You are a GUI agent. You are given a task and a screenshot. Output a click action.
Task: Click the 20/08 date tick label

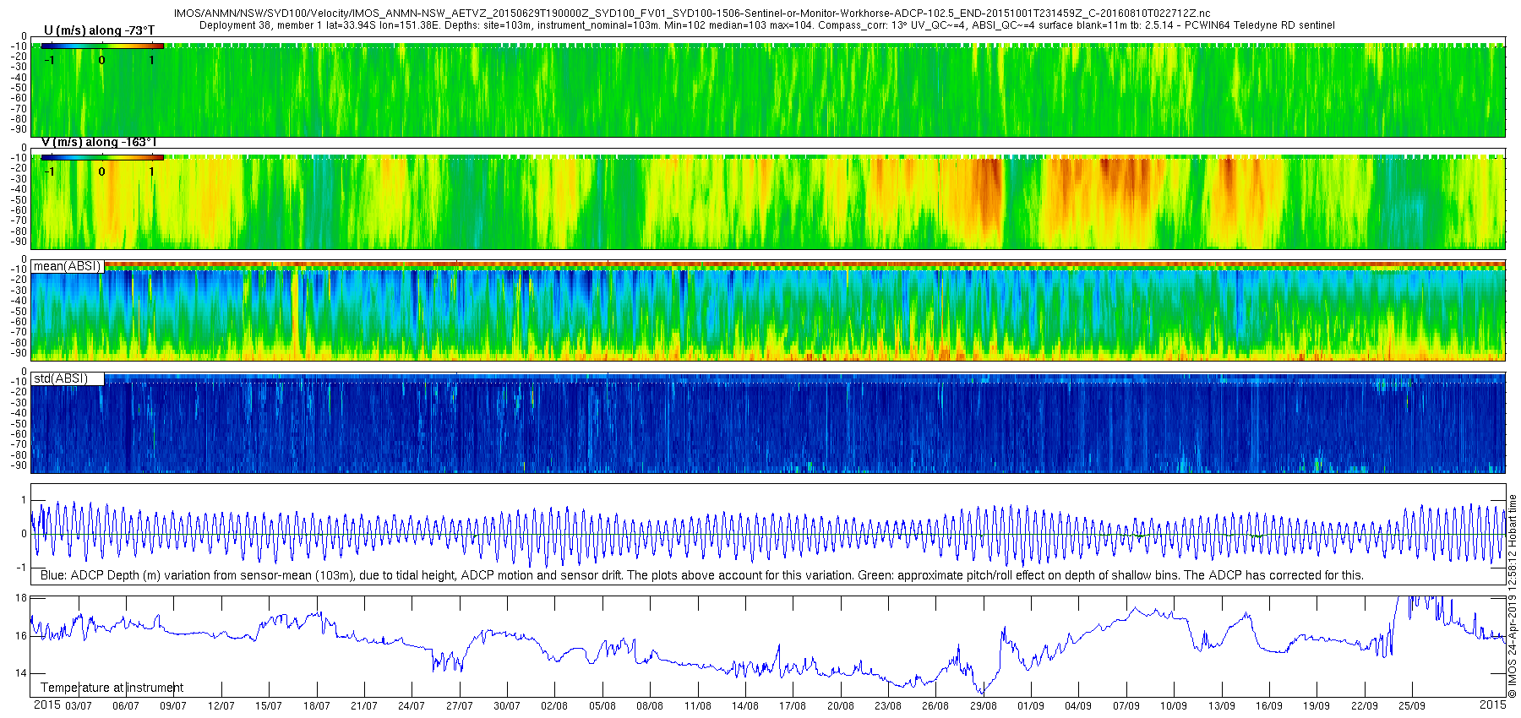coord(841,705)
